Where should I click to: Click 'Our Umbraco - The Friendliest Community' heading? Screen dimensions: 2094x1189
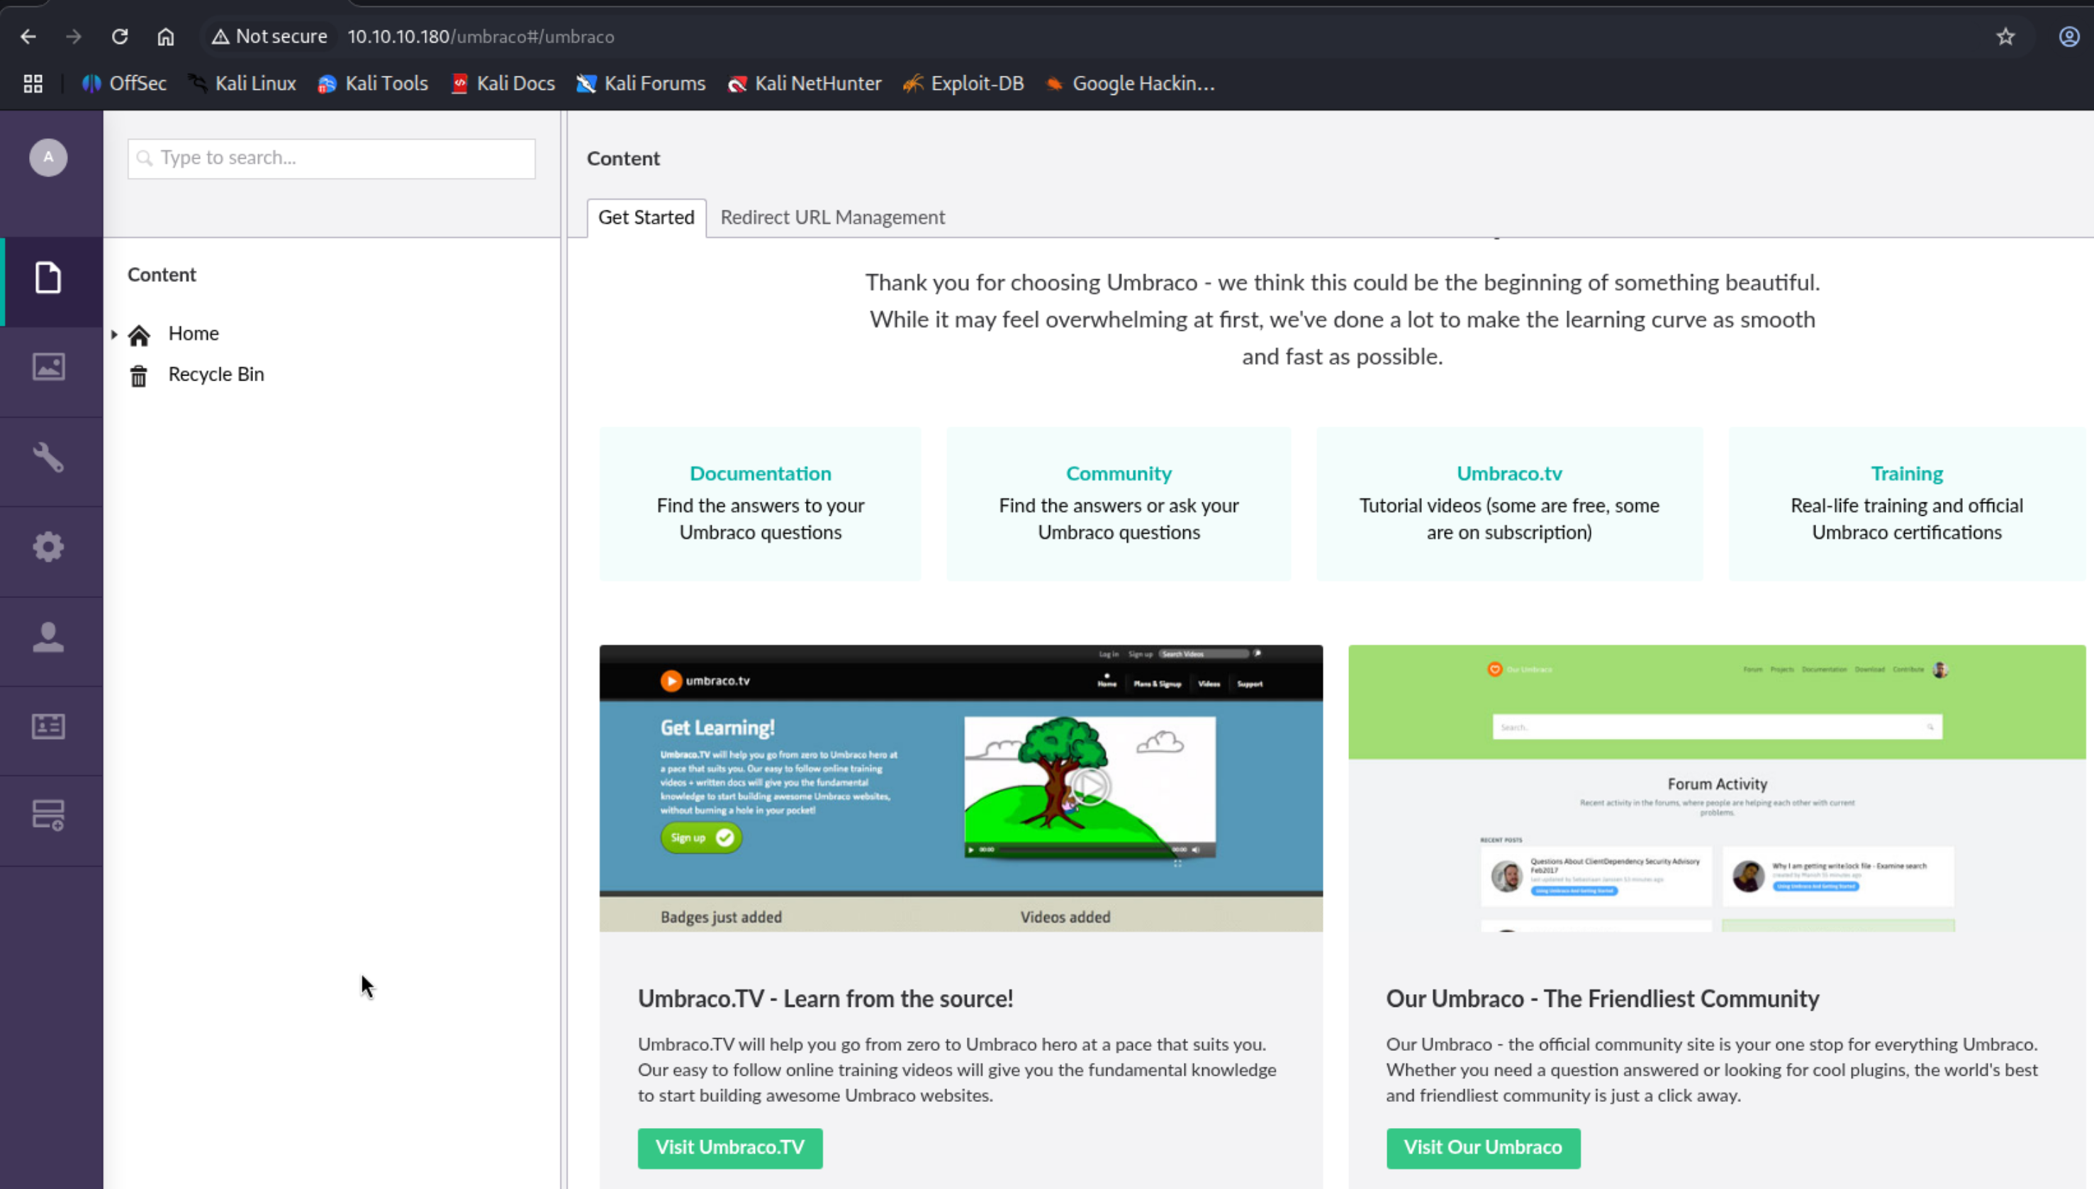pyautogui.click(x=1602, y=998)
